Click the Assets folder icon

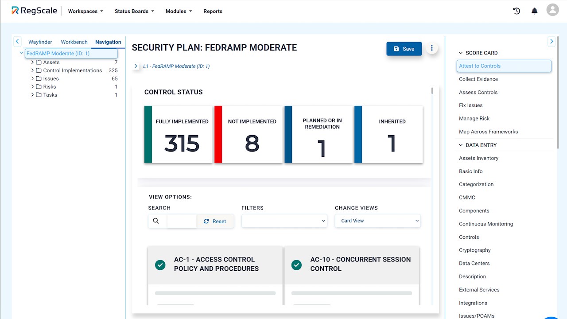pyautogui.click(x=39, y=62)
